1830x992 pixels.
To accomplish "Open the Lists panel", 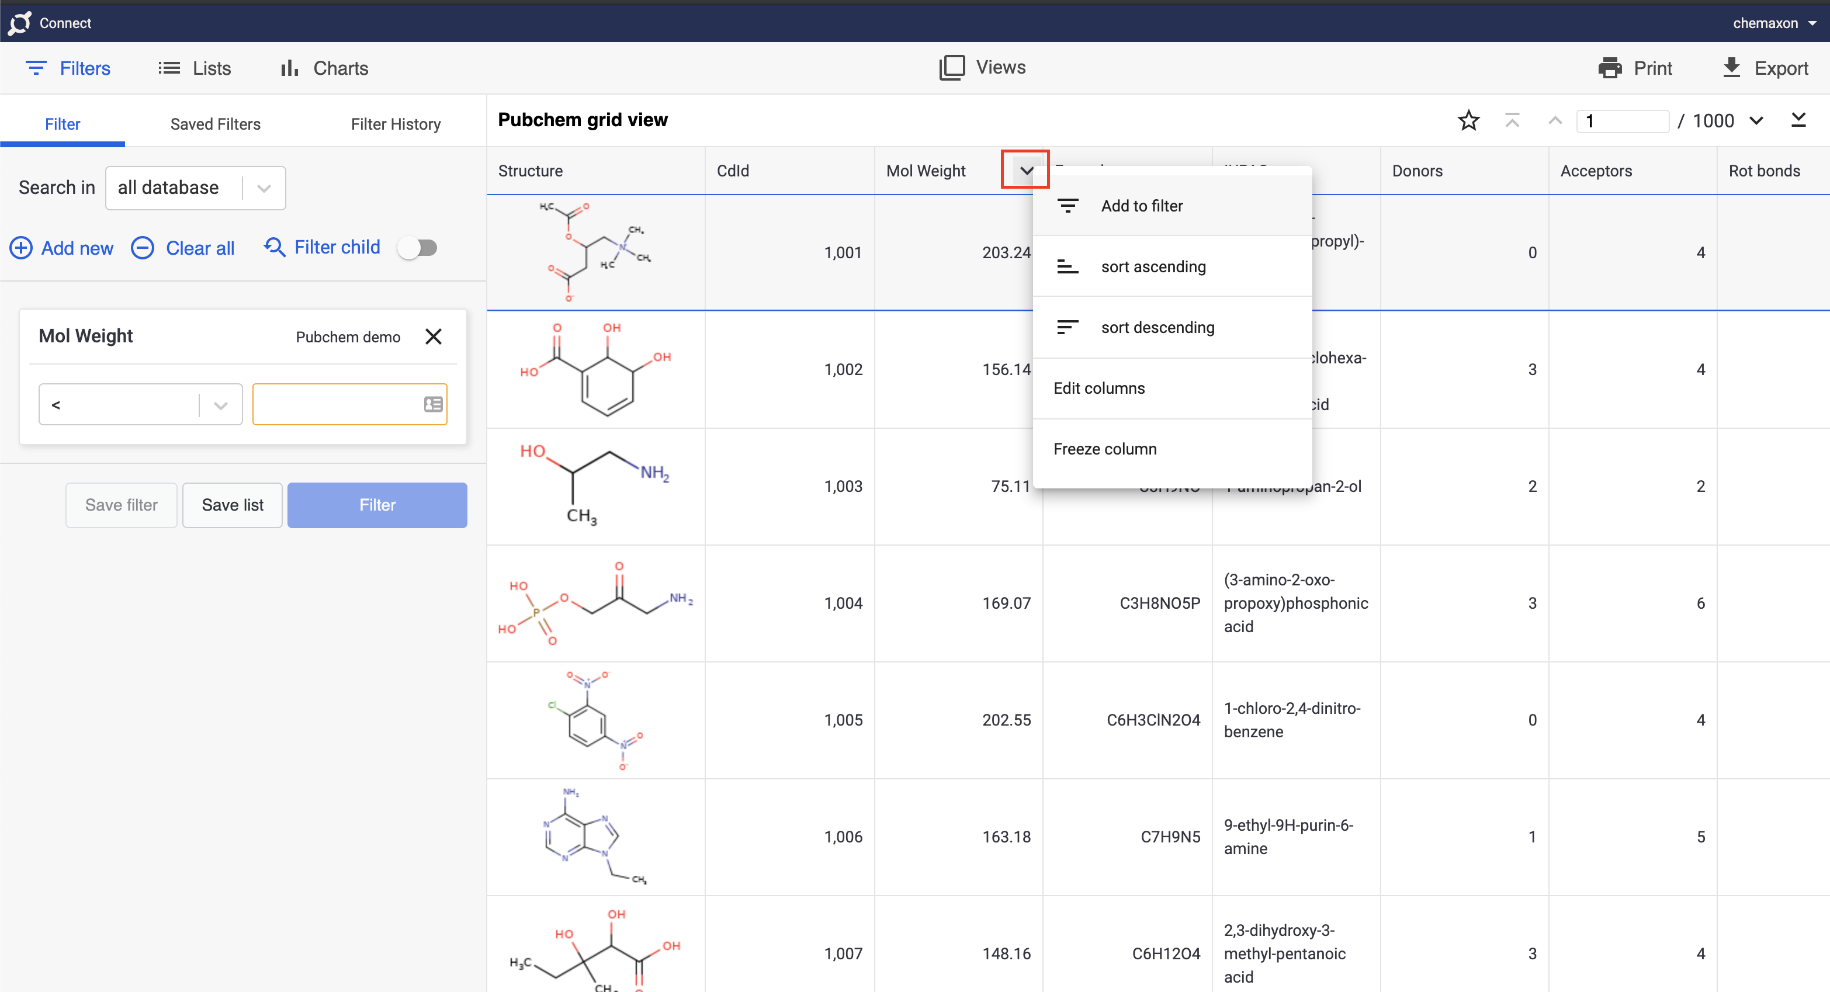I will [195, 68].
